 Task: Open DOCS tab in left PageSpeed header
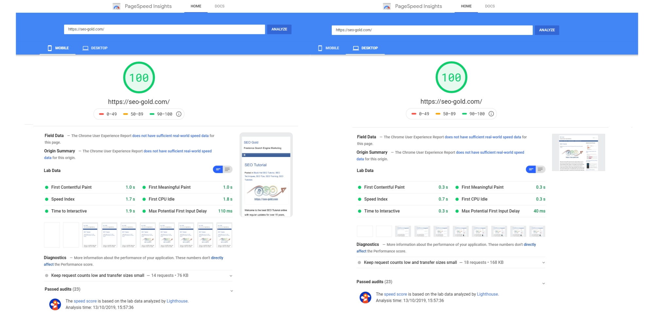219,6
